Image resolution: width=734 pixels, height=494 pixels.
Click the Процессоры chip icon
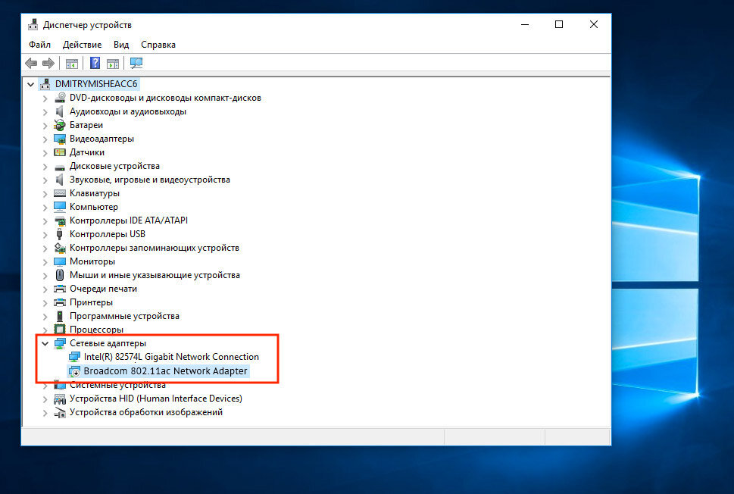pos(59,330)
